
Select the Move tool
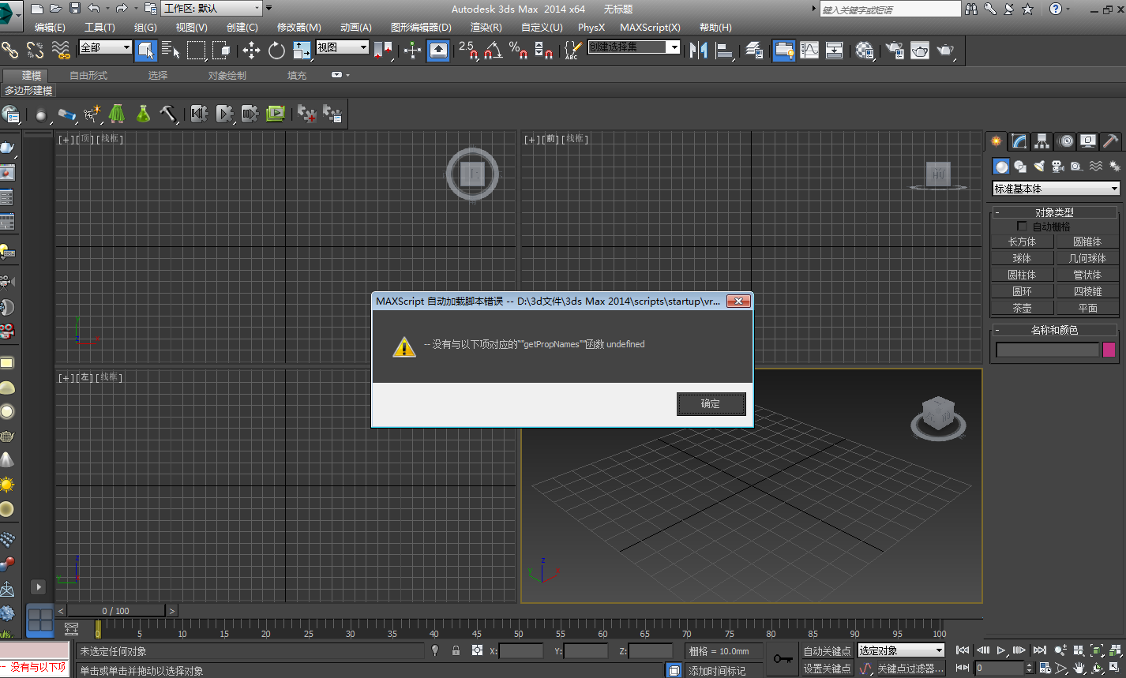pyautogui.click(x=251, y=51)
